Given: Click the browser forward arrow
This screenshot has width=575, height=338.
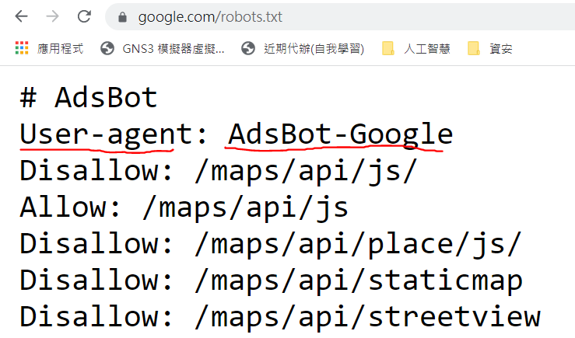Looking at the screenshot, I should point(53,16).
